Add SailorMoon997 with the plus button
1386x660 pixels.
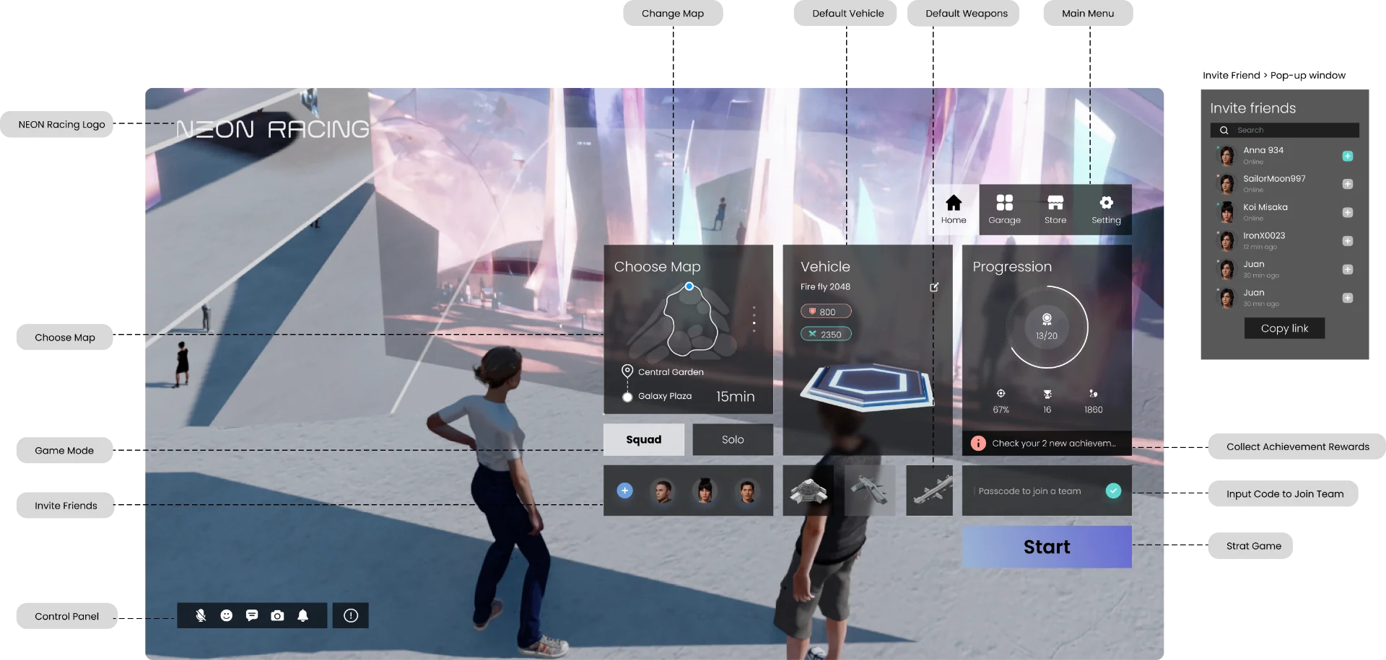[1347, 184]
